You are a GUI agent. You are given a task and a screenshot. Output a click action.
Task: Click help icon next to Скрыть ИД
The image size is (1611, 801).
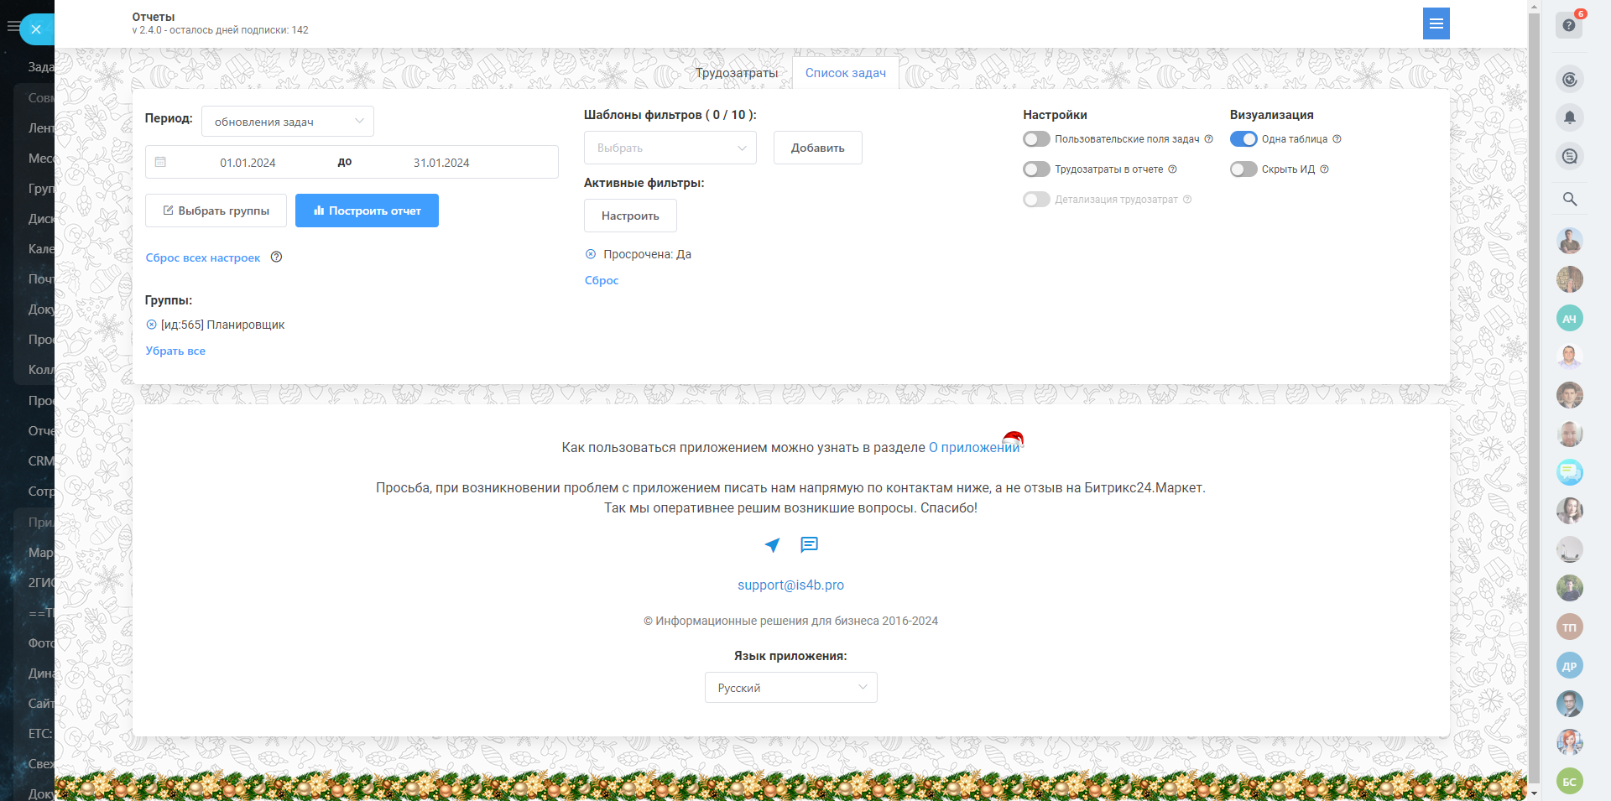tap(1324, 169)
